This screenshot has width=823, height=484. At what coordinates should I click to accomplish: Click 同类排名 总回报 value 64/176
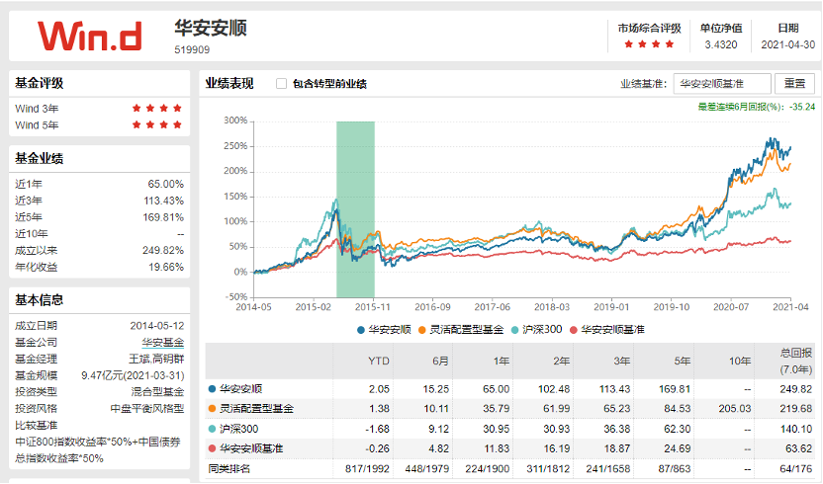(x=796, y=468)
